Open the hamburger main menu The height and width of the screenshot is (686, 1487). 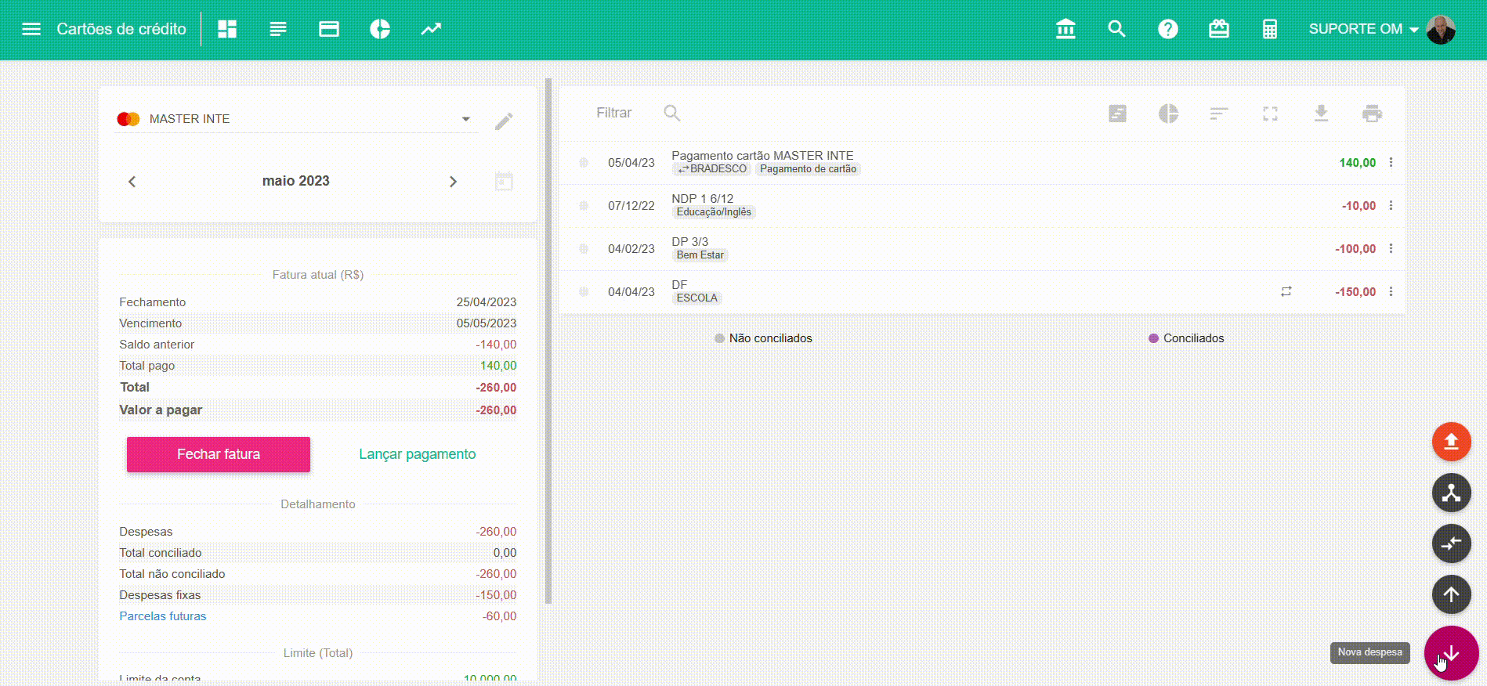[31, 29]
